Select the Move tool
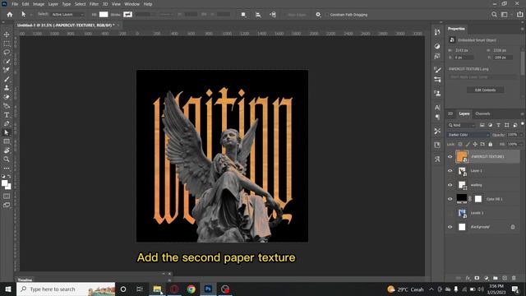 pos(7,35)
